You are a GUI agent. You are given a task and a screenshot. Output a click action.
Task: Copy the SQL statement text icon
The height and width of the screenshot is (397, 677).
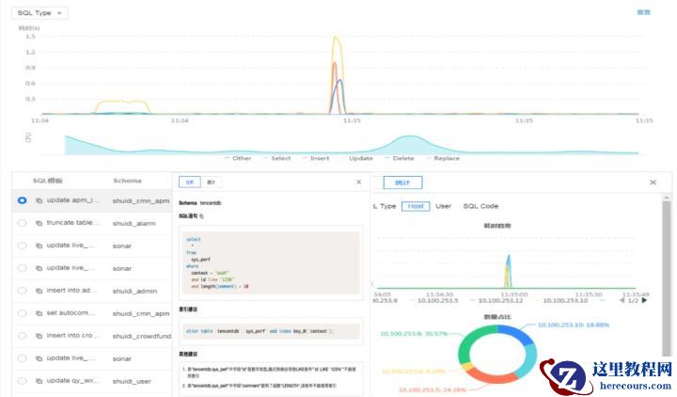pyautogui.click(x=201, y=216)
